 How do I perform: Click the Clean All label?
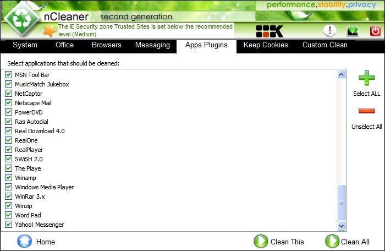click(355, 242)
